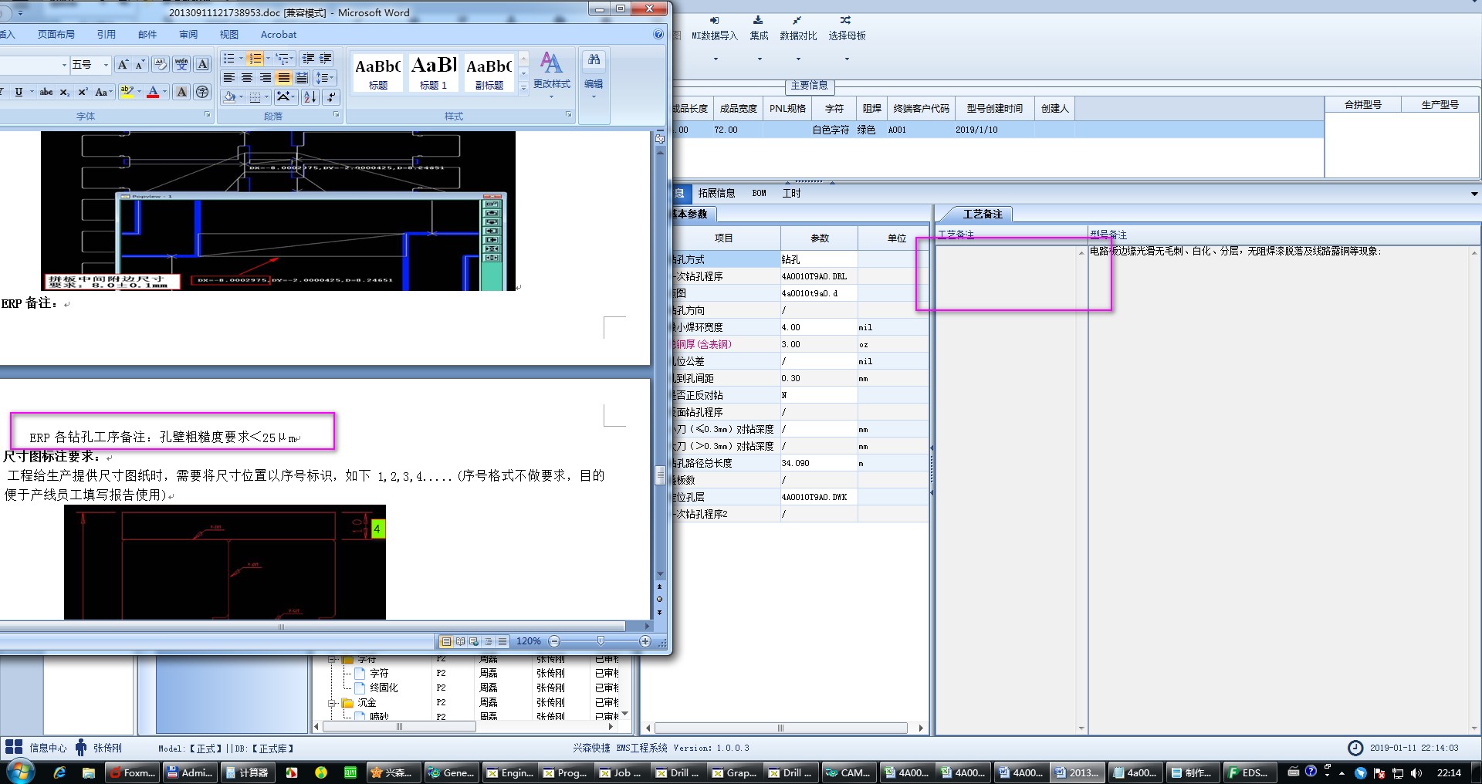Viewport: 1482px width, 784px height.
Task: Collapse the 沉金 tree folder
Action: (x=332, y=703)
